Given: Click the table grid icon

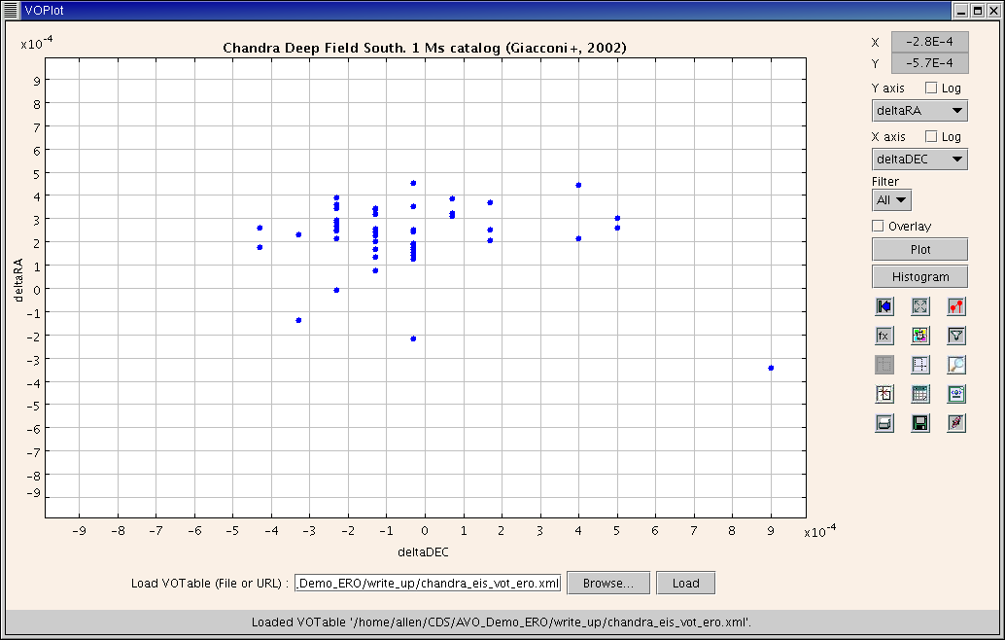Looking at the screenshot, I should (920, 394).
